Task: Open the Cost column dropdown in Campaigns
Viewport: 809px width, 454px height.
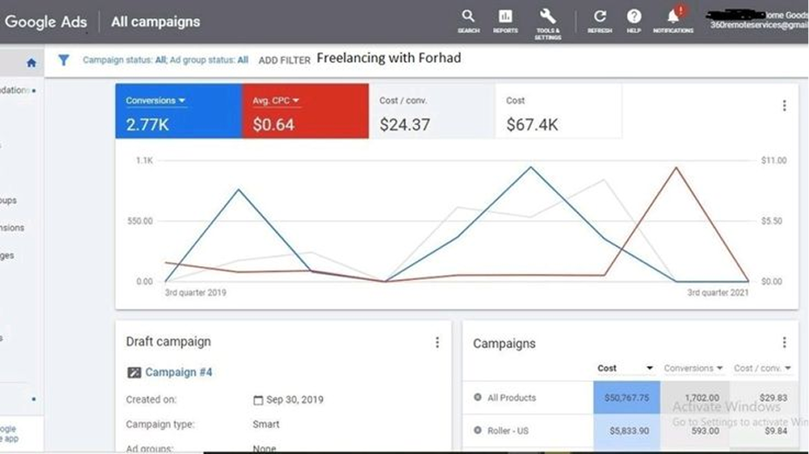Action: [x=649, y=369]
